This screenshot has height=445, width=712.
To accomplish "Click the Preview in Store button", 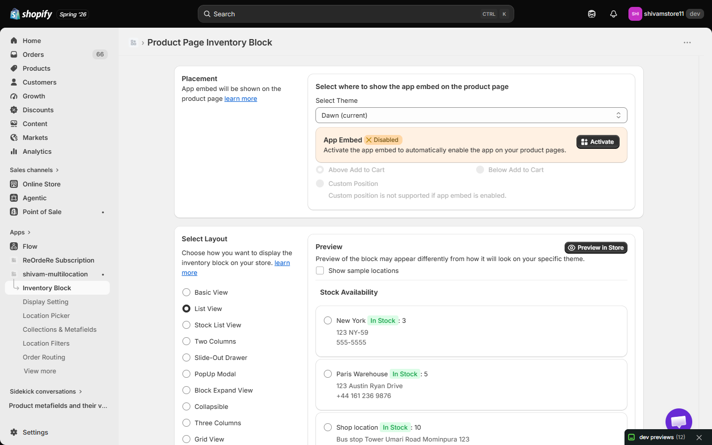I will pyautogui.click(x=596, y=248).
